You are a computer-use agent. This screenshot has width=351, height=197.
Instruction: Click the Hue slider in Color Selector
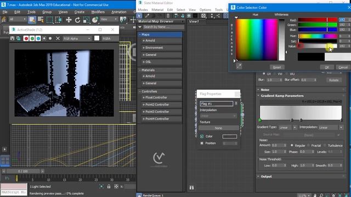(x=318, y=36)
